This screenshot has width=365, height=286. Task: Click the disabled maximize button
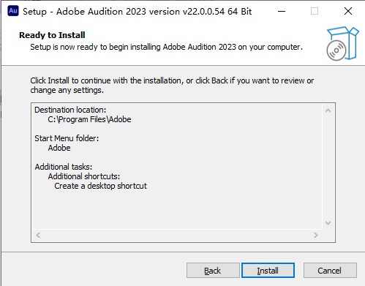(x=315, y=11)
